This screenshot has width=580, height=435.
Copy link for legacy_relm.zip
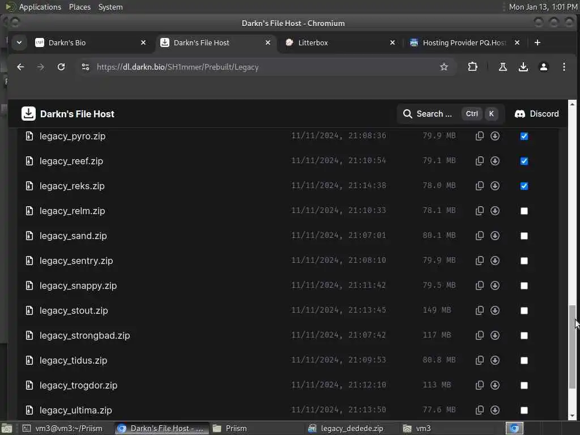point(479,211)
